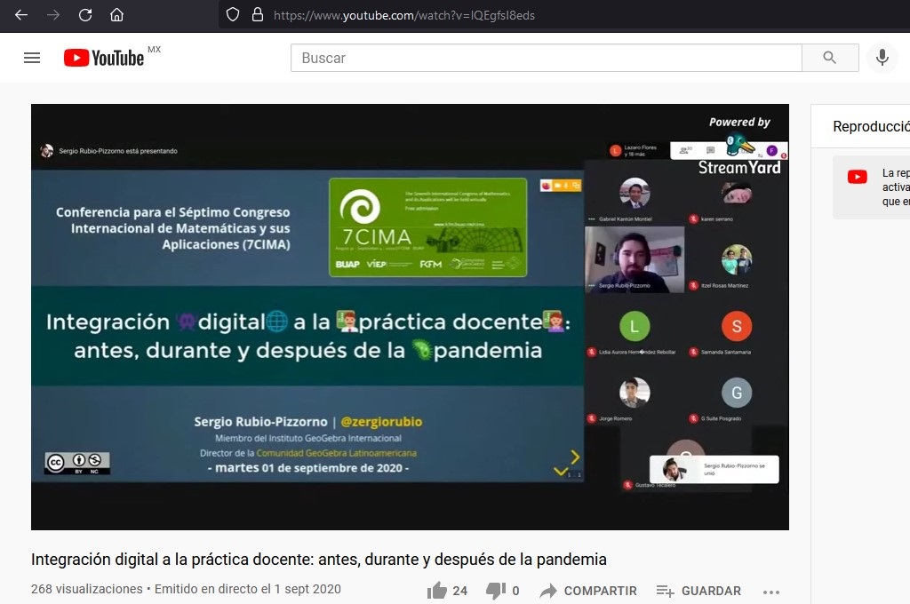Click the yellow down chevron on slide

click(561, 471)
